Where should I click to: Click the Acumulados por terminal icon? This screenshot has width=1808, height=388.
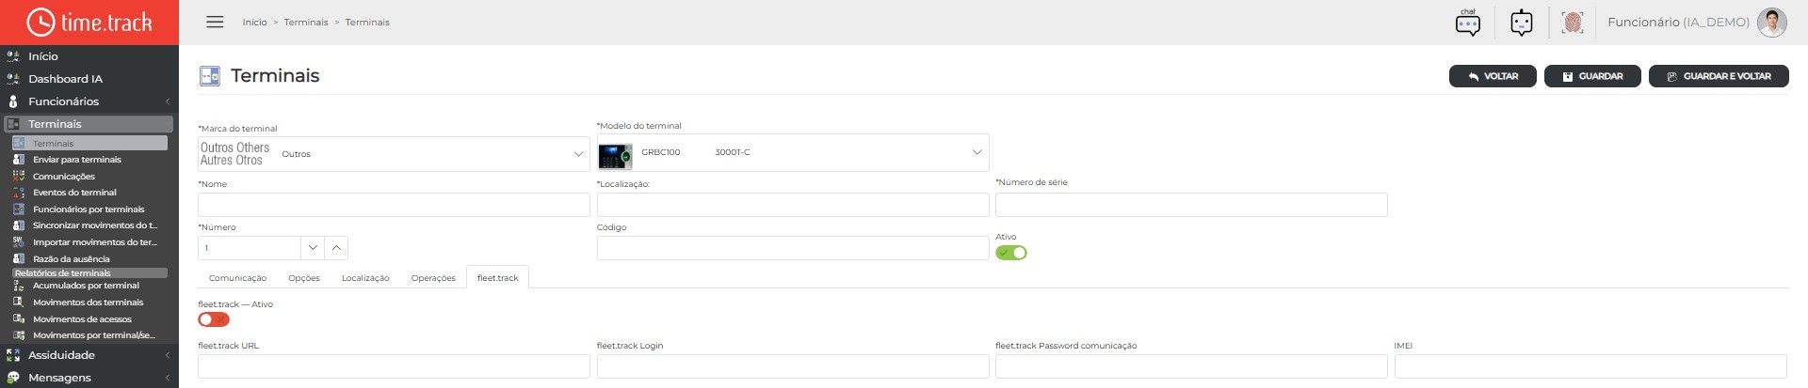pyautogui.click(x=19, y=286)
